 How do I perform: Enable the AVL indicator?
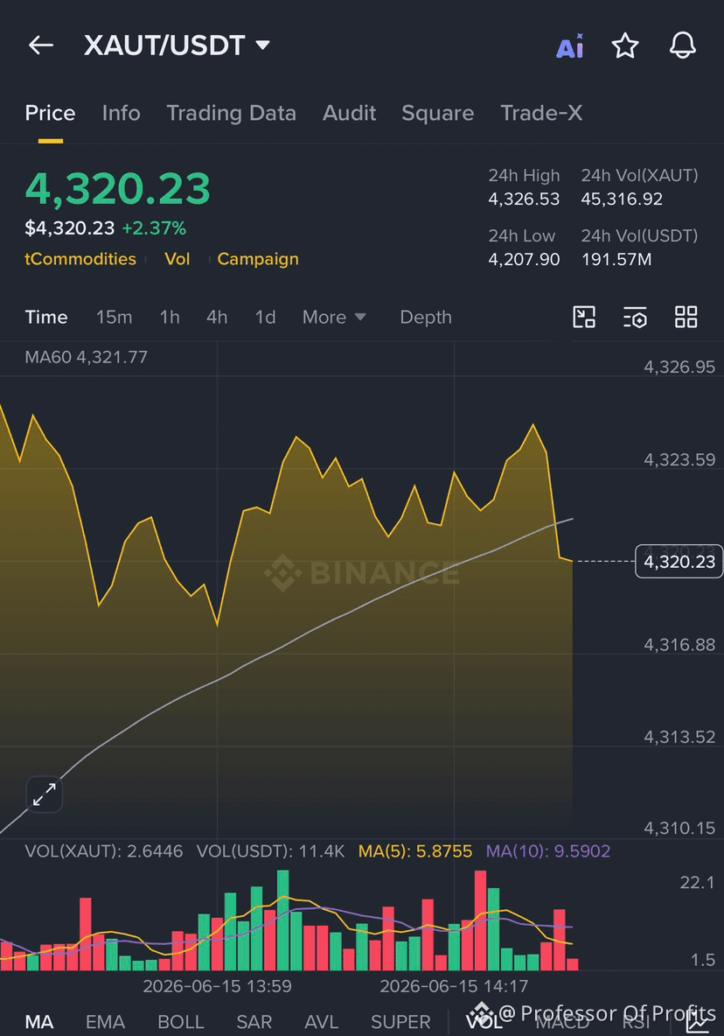(x=322, y=1022)
